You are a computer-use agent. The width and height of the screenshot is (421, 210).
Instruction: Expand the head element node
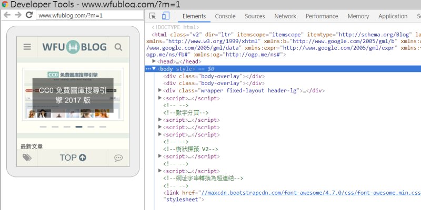154,61
